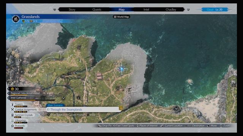Click the Towers progress bar

tap(21, 107)
